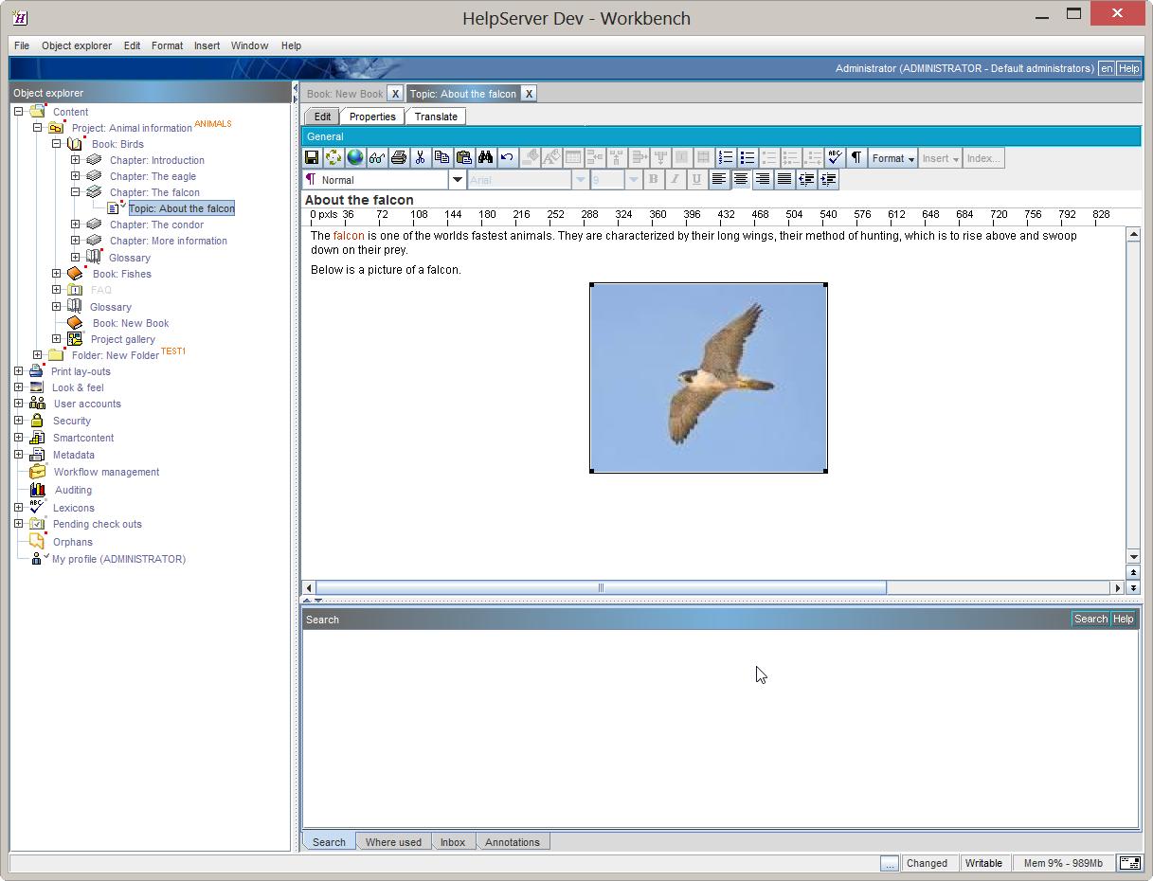Click the Save icon in the editor toolbar
The width and height of the screenshot is (1153, 881).
[x=312, y=158]
